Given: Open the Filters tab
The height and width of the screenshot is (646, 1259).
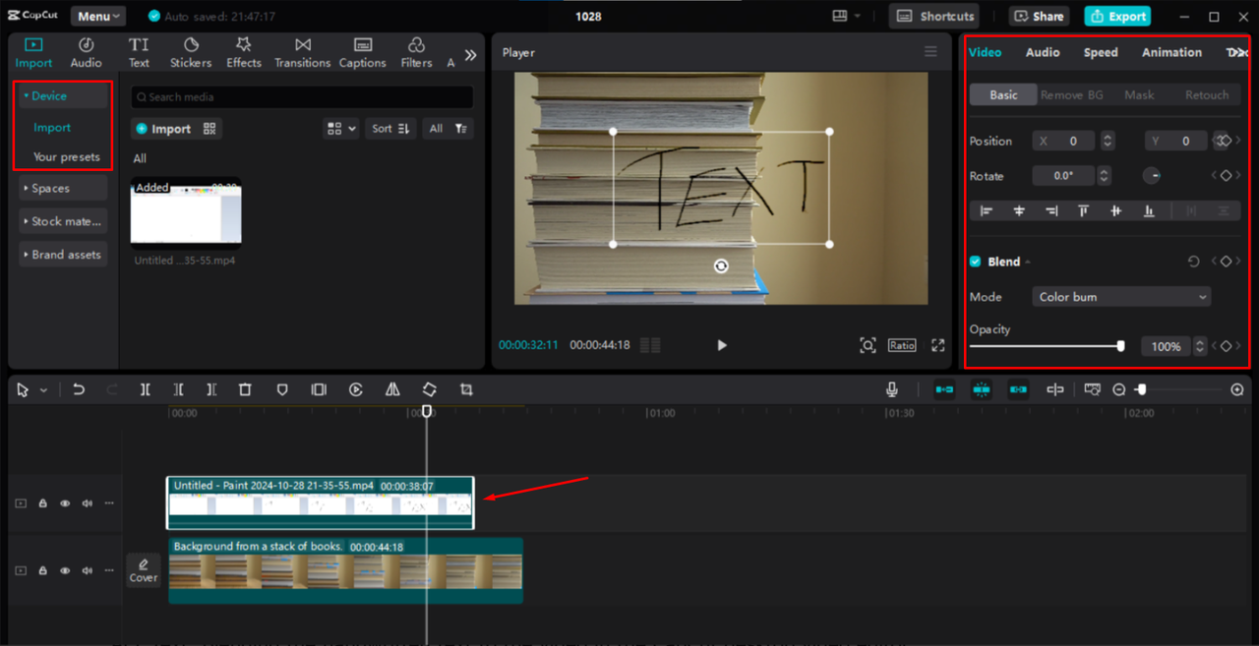Looking at the screenshot, I should point(416,52).
